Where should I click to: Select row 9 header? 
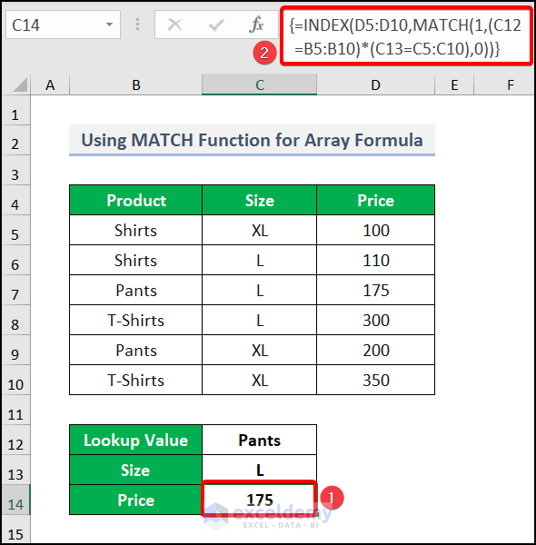point(16,350)
